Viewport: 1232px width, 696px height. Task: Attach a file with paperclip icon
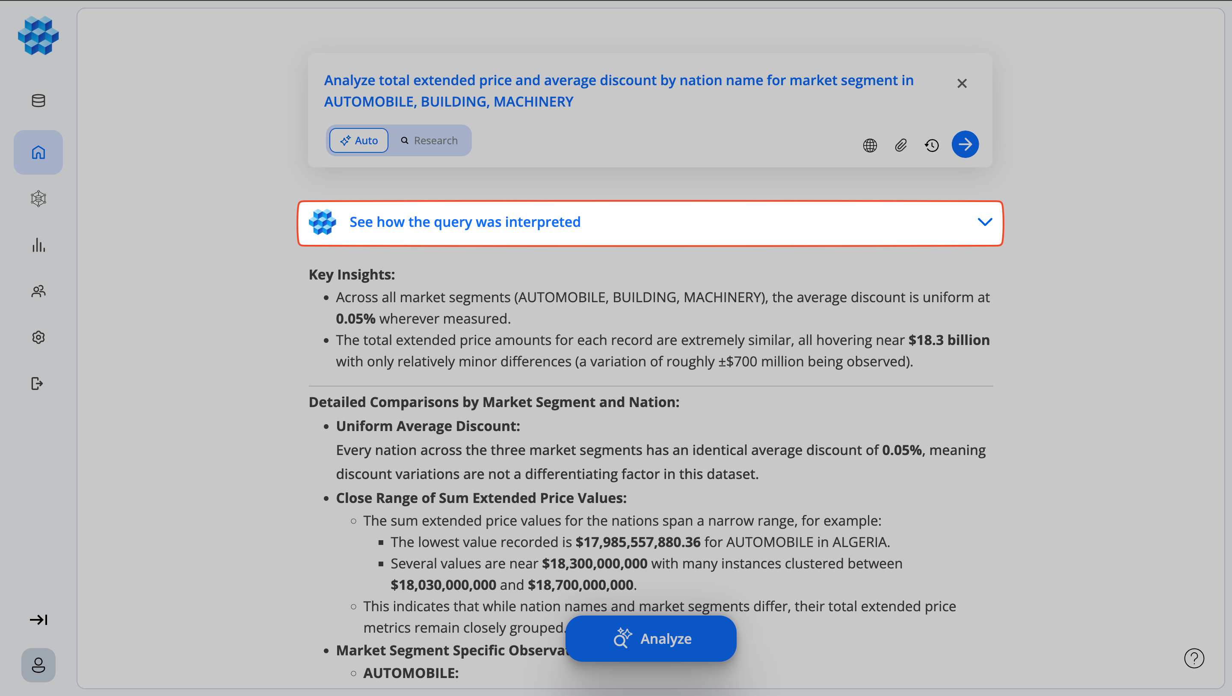click(x=900, y=145)
